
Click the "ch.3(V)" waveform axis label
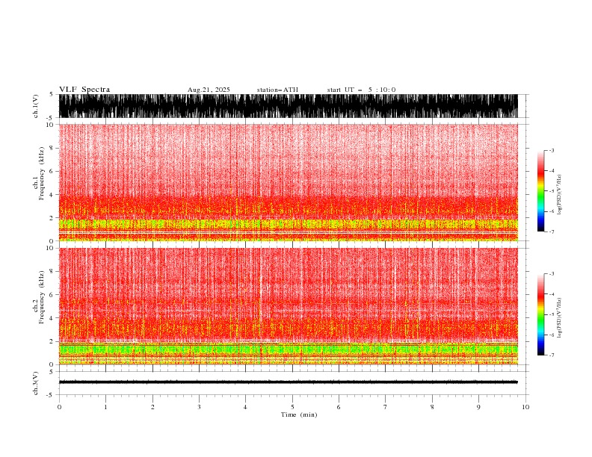coord(36,383)
